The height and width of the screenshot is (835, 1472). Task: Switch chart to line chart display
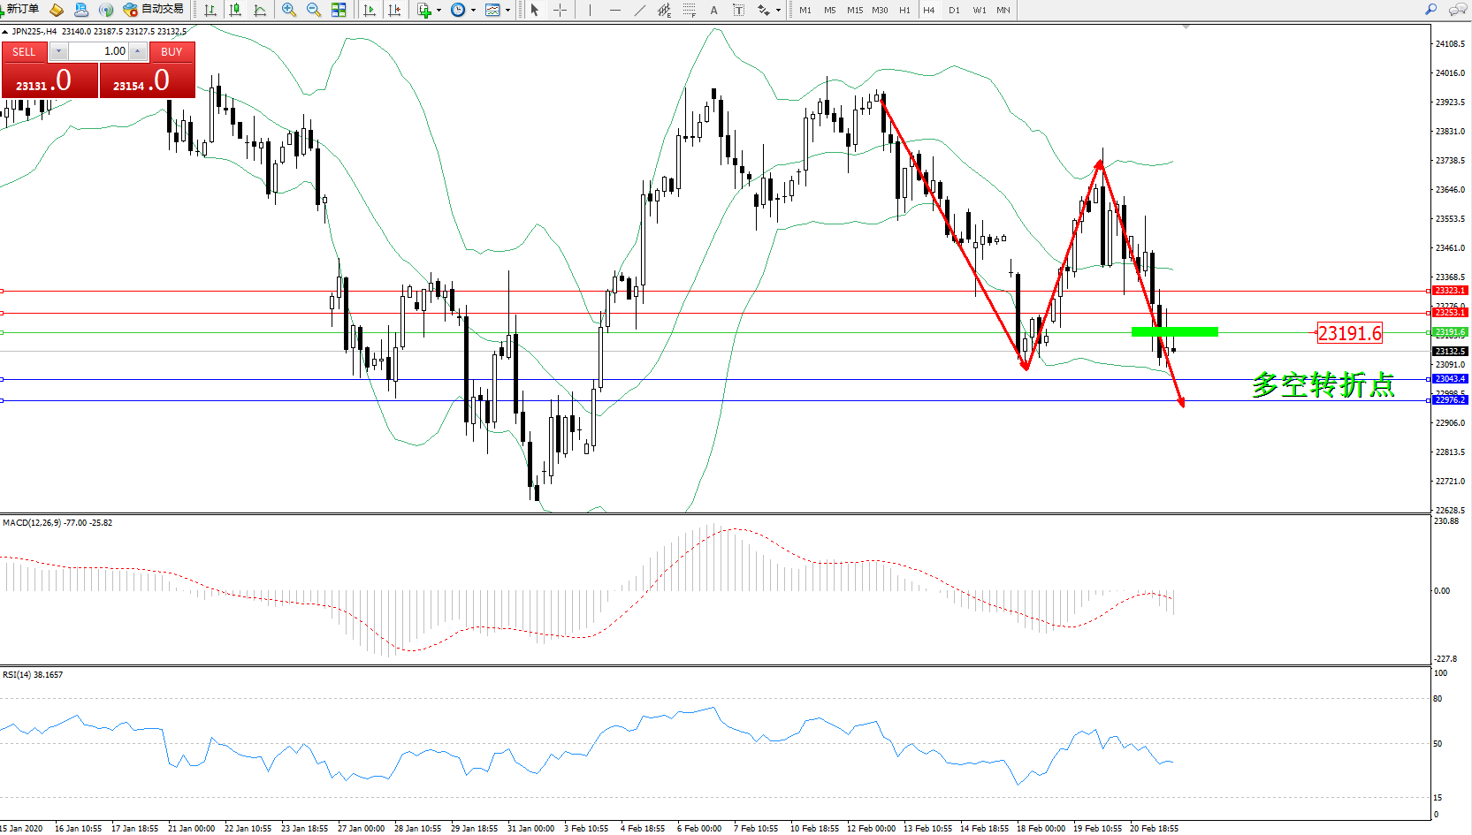[x=260, y=10]
